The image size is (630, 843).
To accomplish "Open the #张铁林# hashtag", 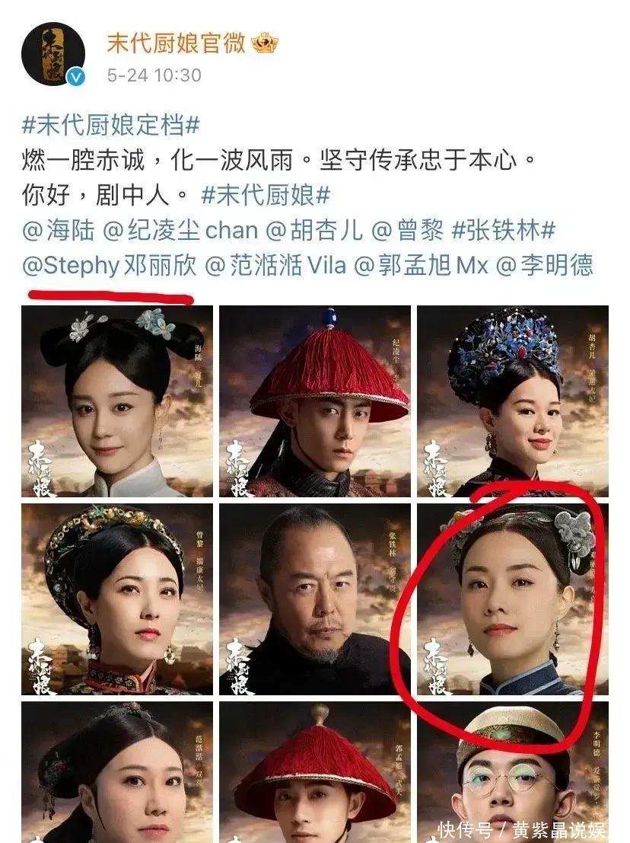I will coord(503,231).
